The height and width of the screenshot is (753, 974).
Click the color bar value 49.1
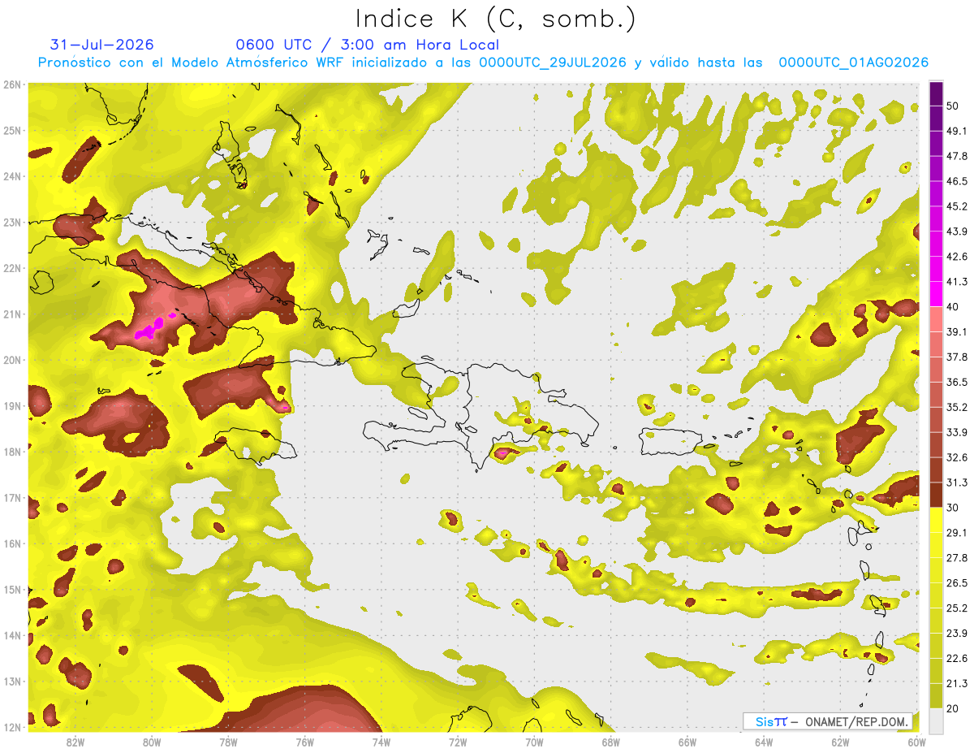pos(957,131)
